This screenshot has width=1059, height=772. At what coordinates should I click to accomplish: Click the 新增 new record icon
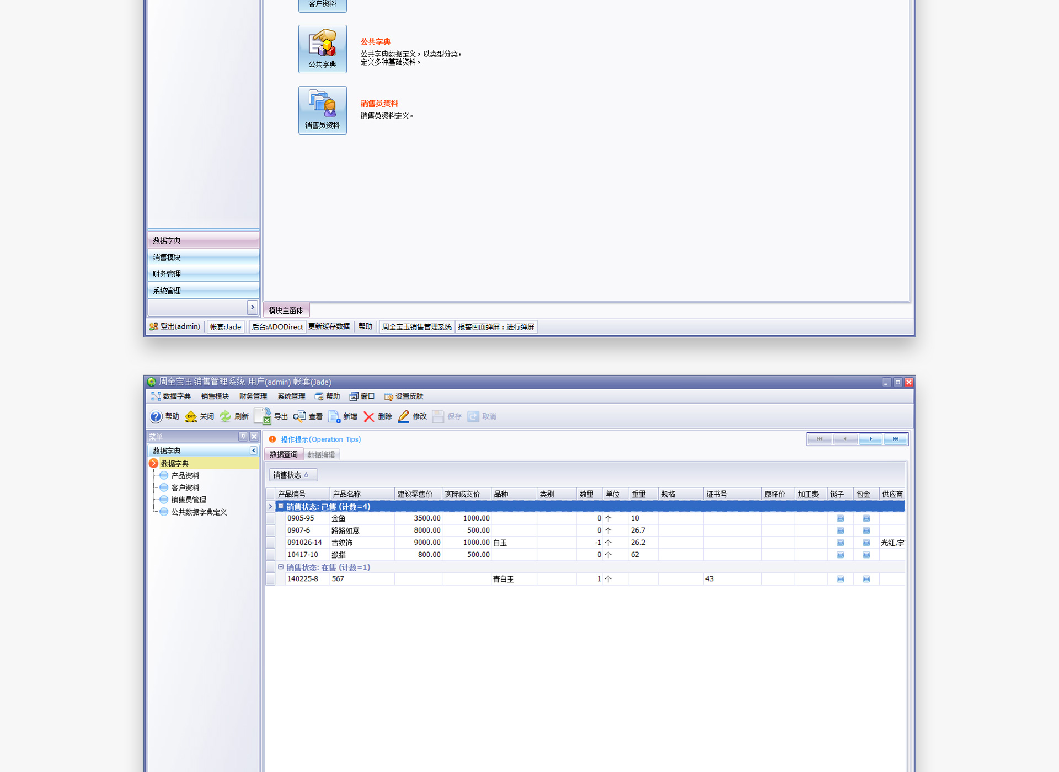[x=334, y=416]
